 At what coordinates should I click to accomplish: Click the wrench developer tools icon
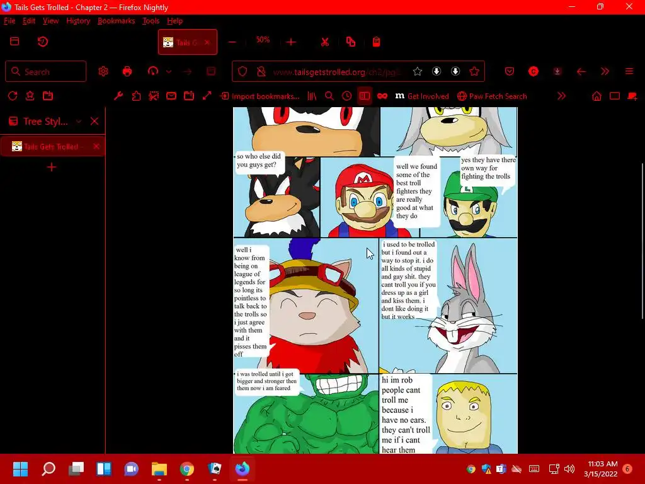pos(118,96)
